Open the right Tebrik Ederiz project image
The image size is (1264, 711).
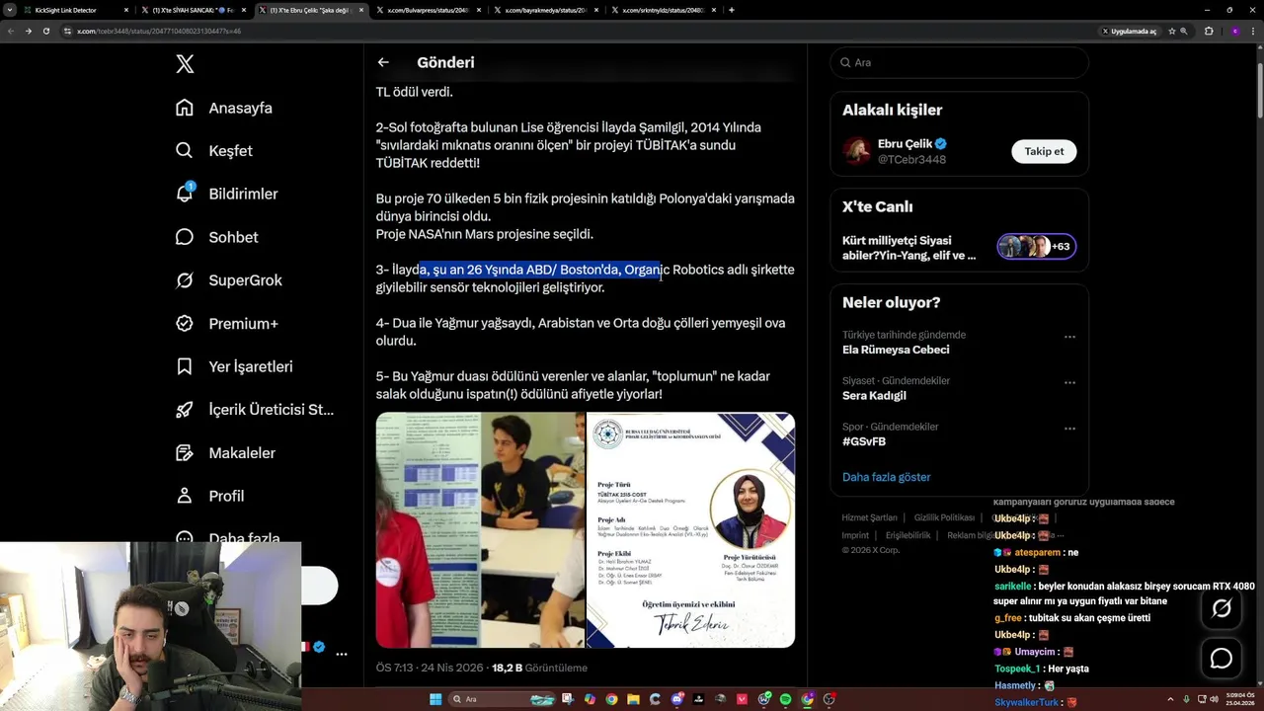[x=690, y=529]
